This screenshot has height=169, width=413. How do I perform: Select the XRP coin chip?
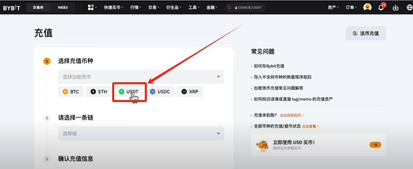click(x=190, y=91)
